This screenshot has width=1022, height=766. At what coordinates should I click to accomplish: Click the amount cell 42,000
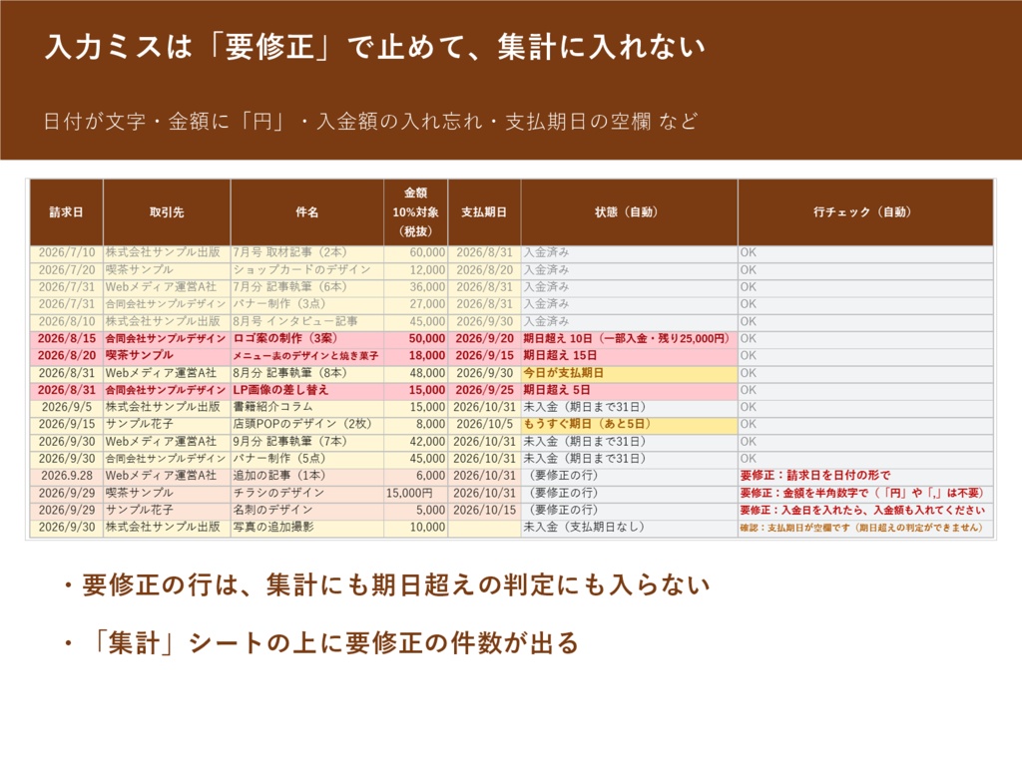click(x=416, y=442)
